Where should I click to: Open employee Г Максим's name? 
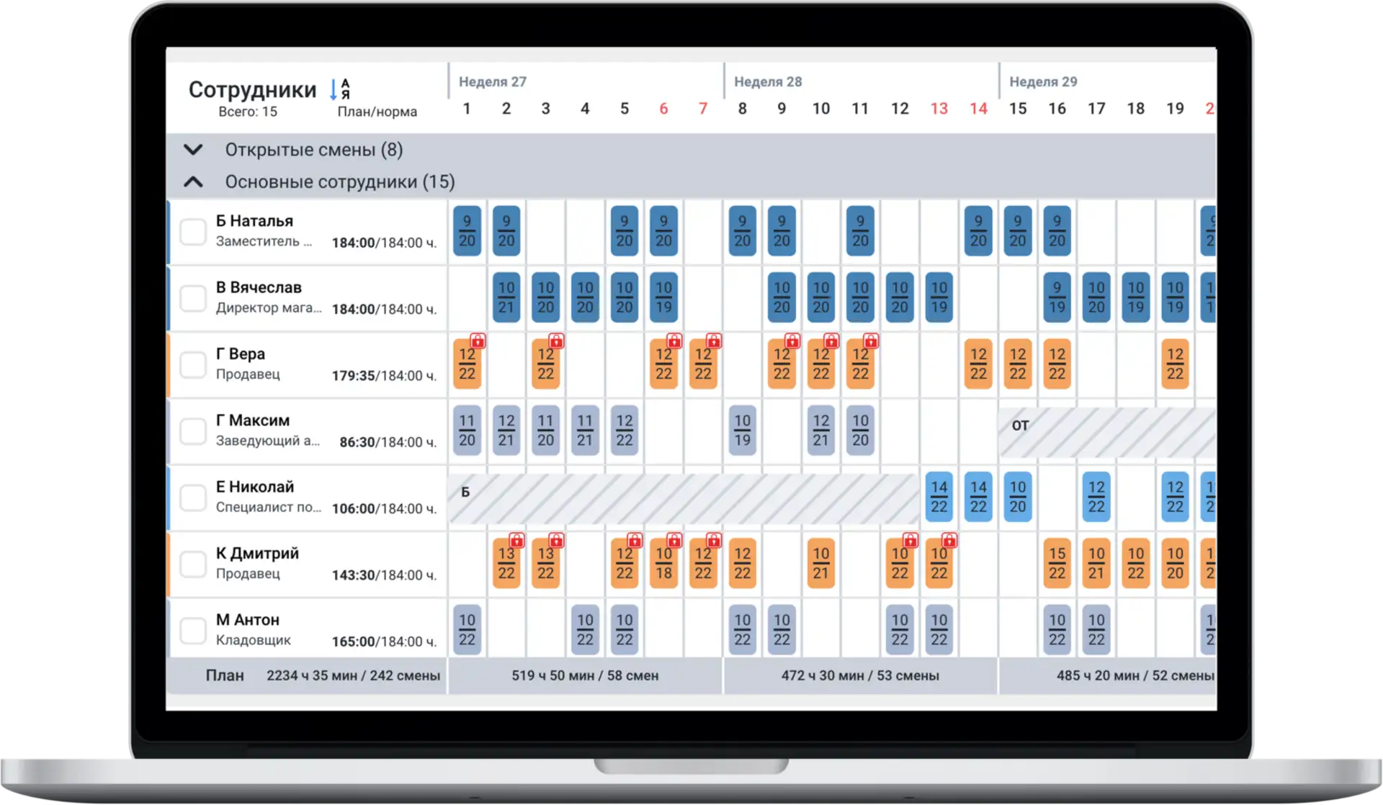pyautogui.click(x=253, y=421)
